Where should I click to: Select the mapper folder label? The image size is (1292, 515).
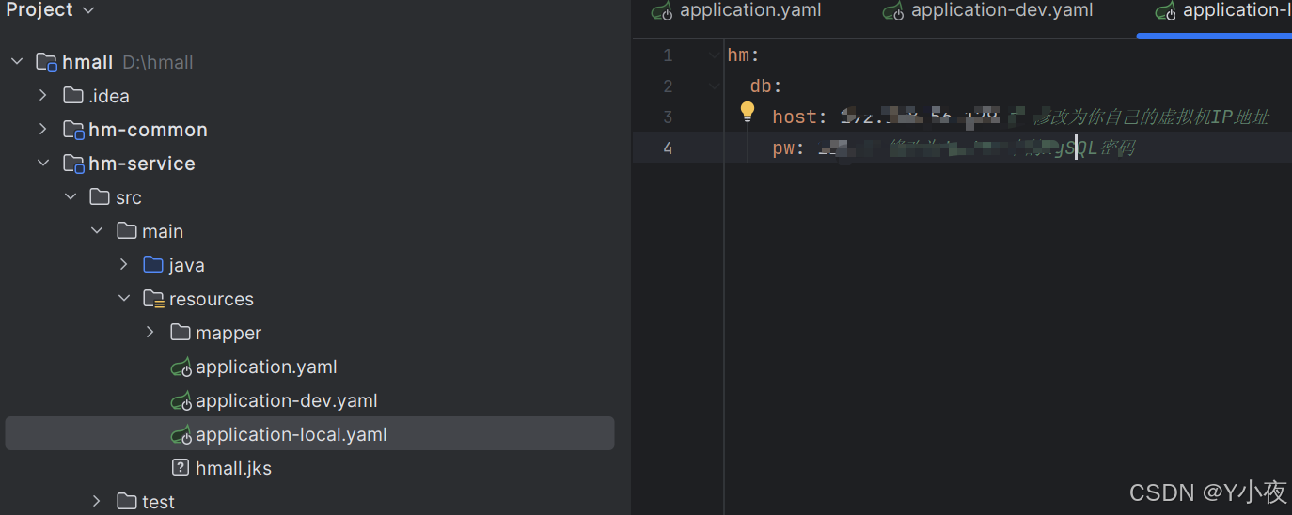coord(228,333)
